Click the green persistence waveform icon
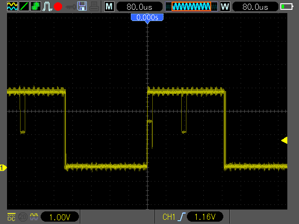299x224 pixels. [36, 6]
